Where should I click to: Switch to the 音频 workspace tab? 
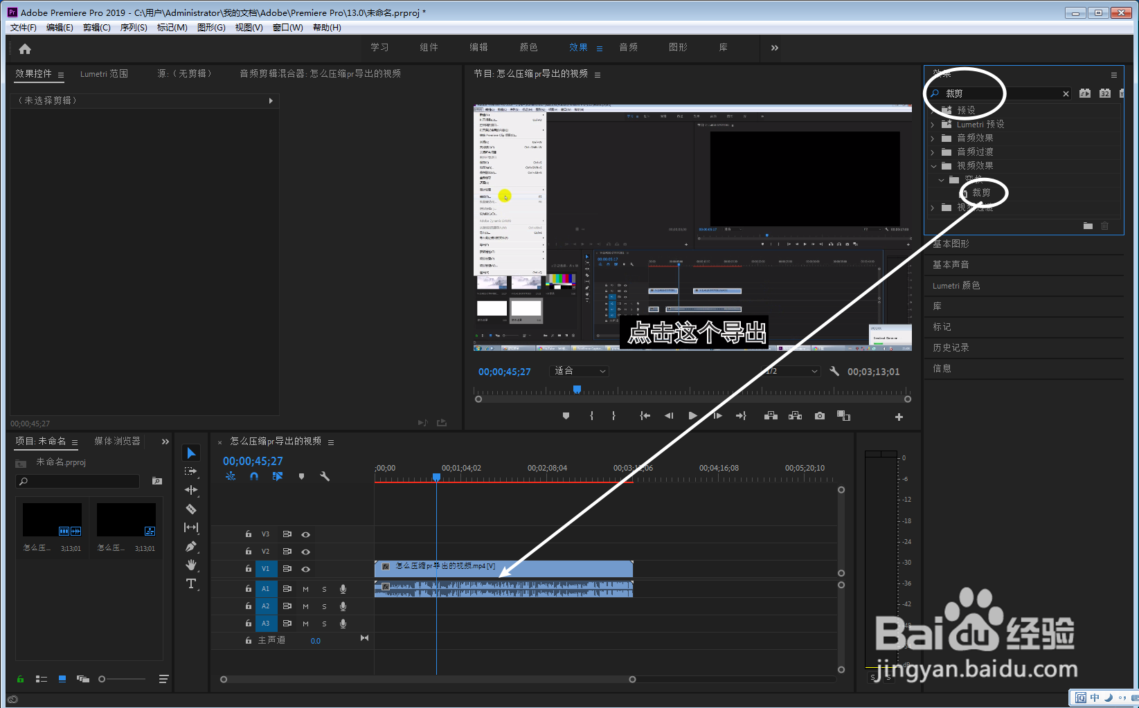click(x=628, y=48)
